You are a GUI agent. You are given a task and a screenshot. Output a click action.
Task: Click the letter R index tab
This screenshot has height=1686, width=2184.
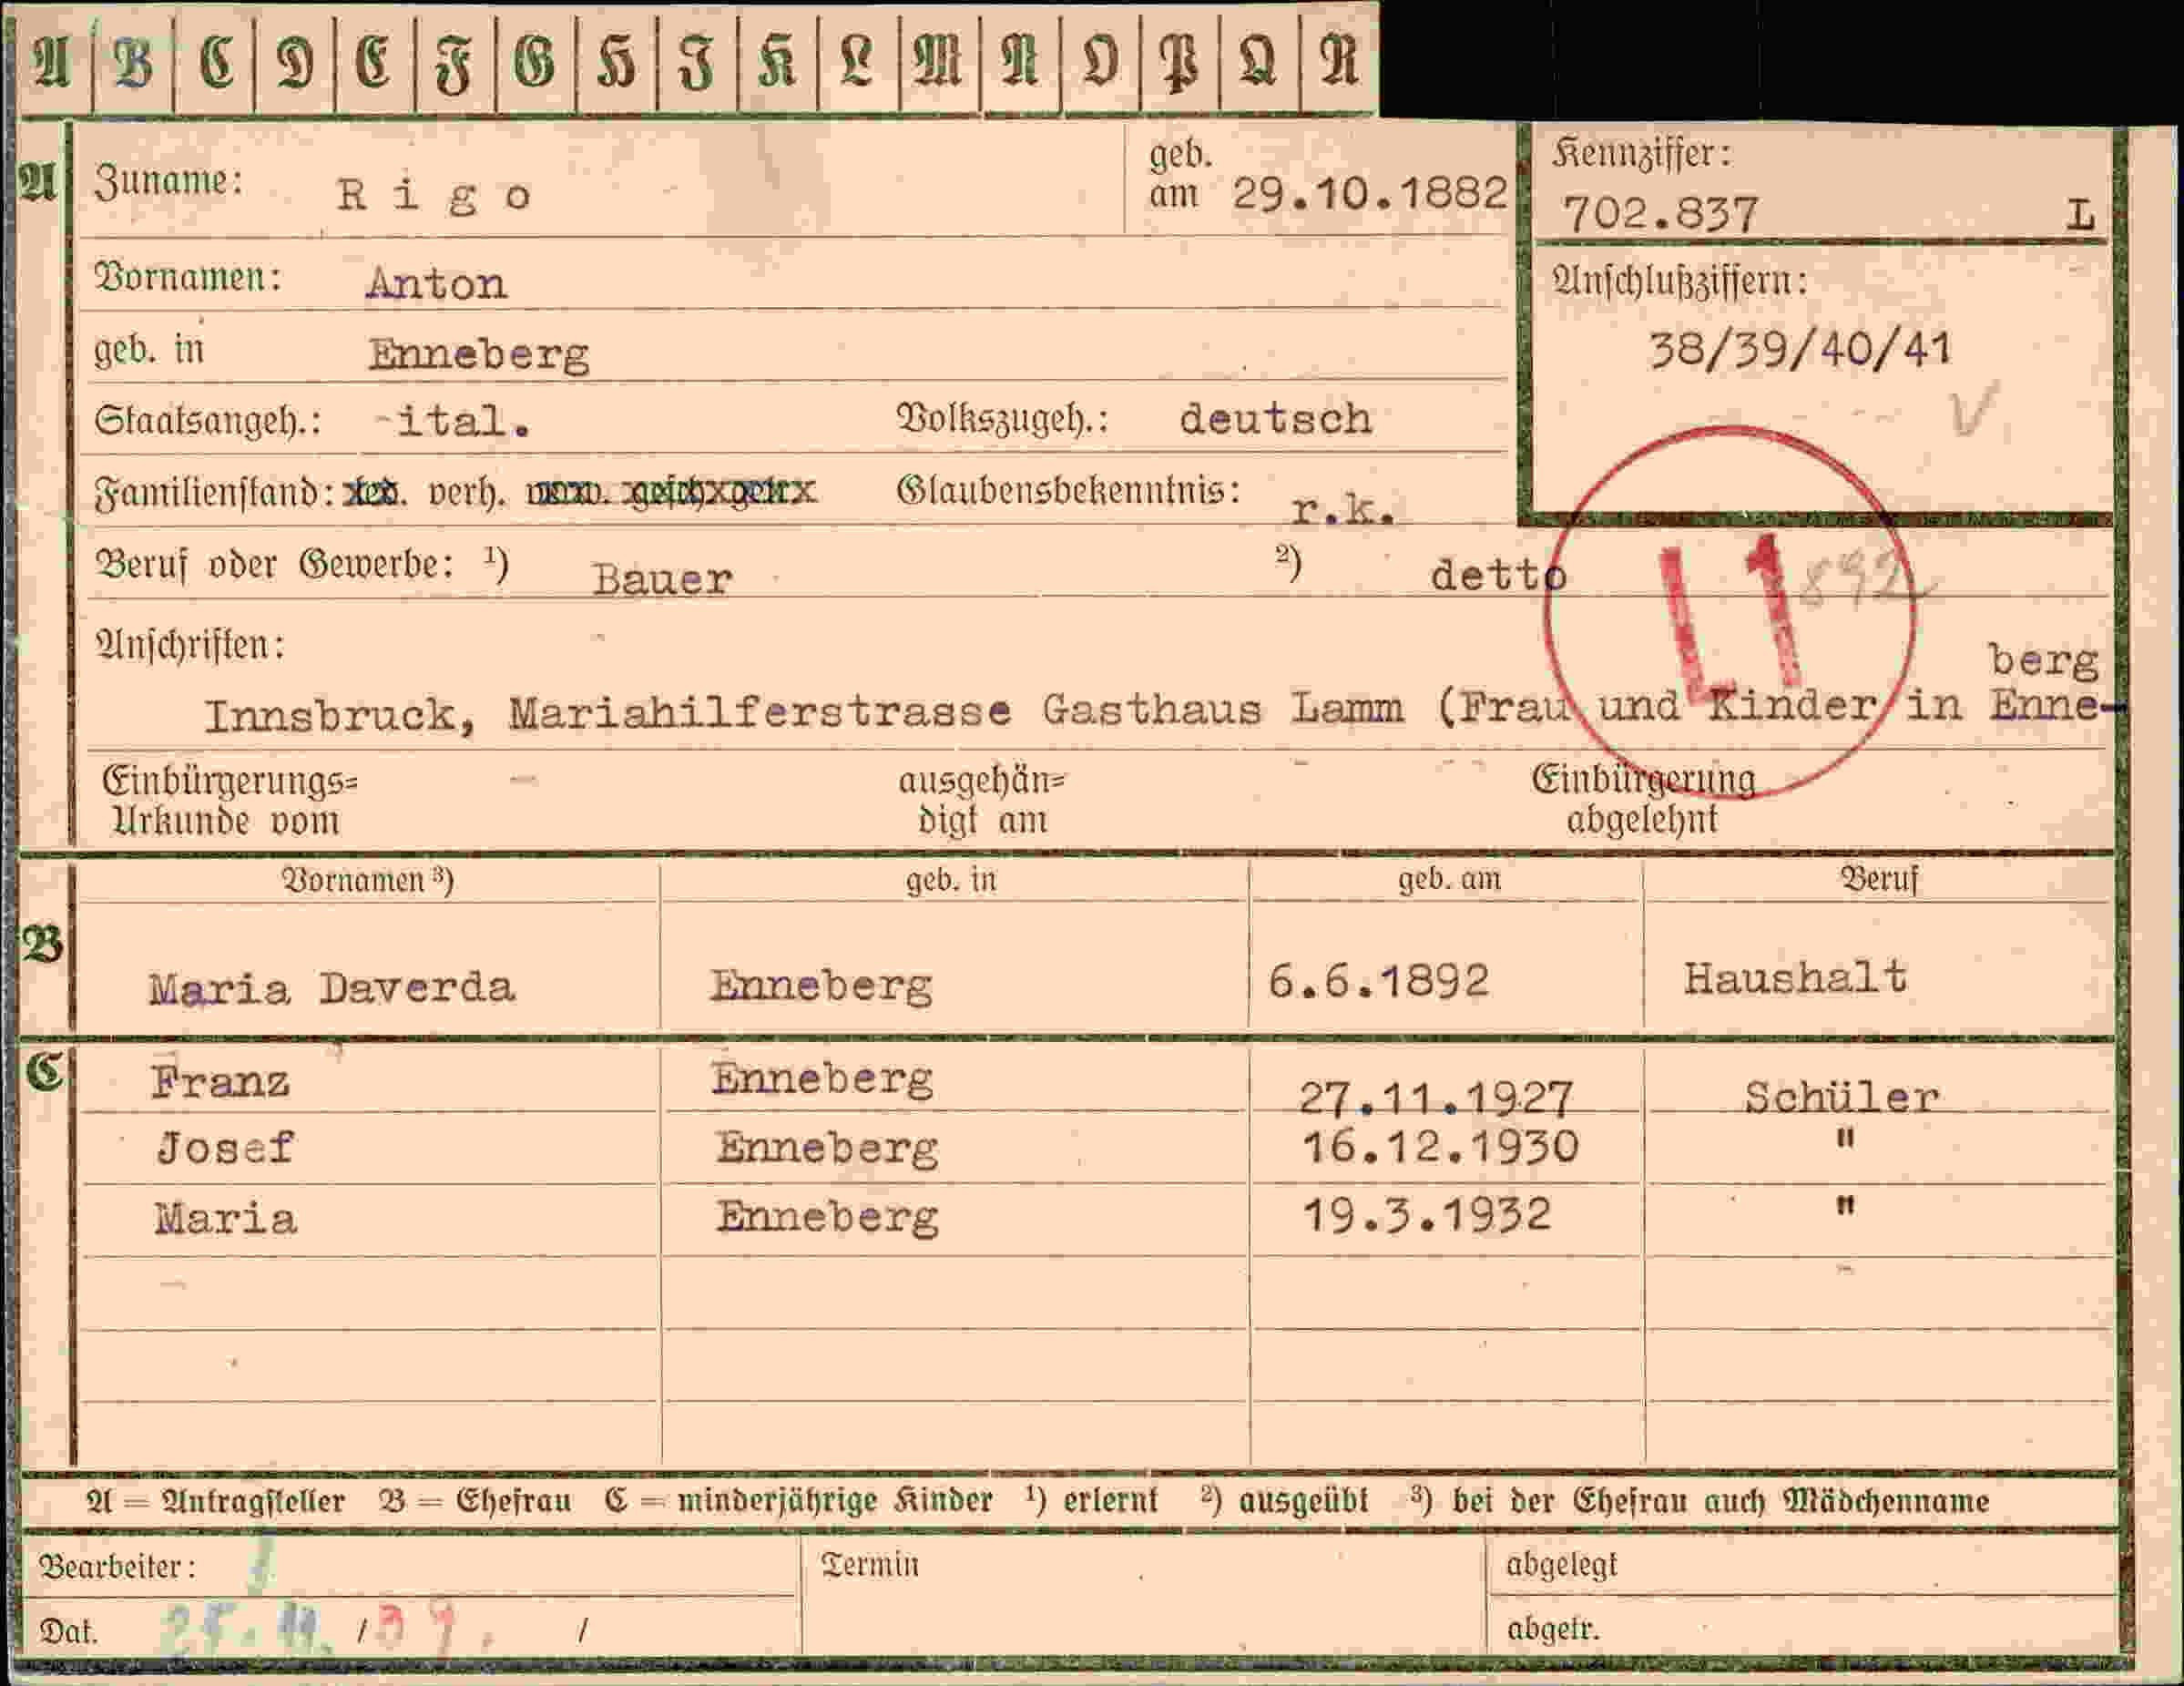click(1340, 62)
